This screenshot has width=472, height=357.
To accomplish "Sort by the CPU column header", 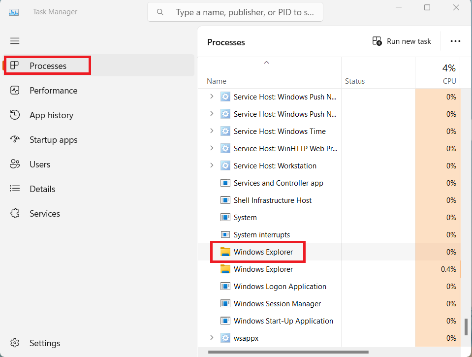I will point(448,81).
